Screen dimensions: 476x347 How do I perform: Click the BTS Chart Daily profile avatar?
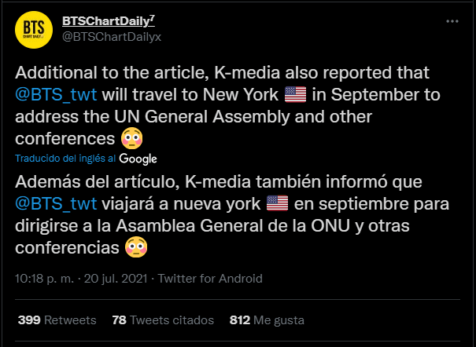click(32, 29)
